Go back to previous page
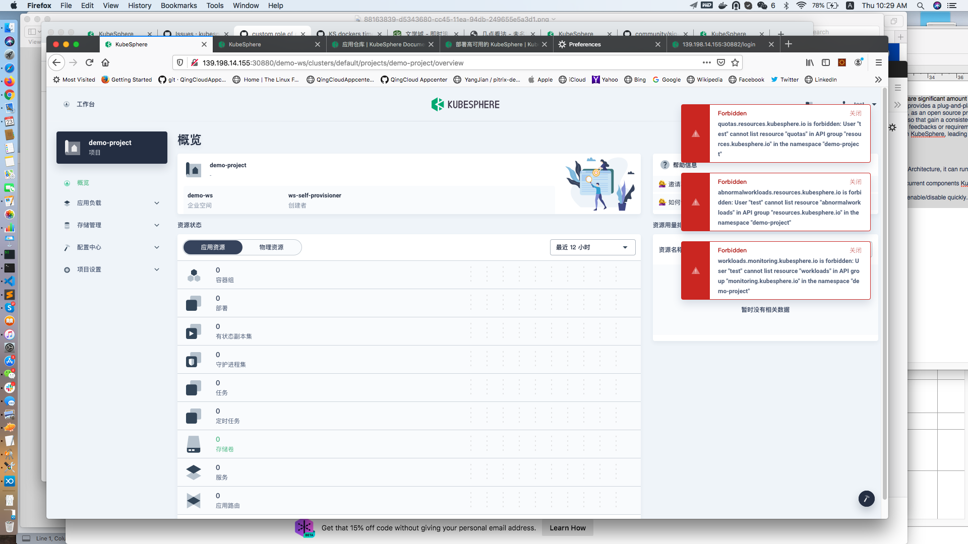Screen dimensions: 968x544 [56, 62]
